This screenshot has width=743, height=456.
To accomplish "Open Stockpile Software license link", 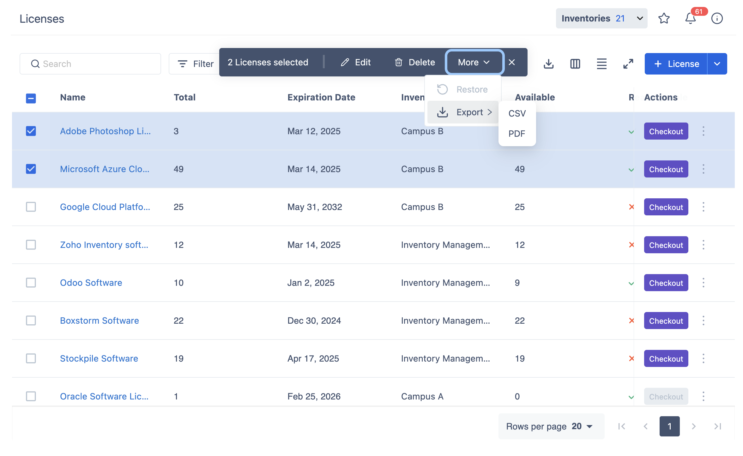I will [99, 358].
